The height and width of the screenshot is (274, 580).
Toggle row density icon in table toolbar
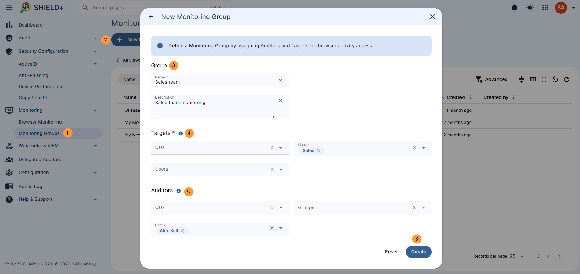(x=521, y=79)
